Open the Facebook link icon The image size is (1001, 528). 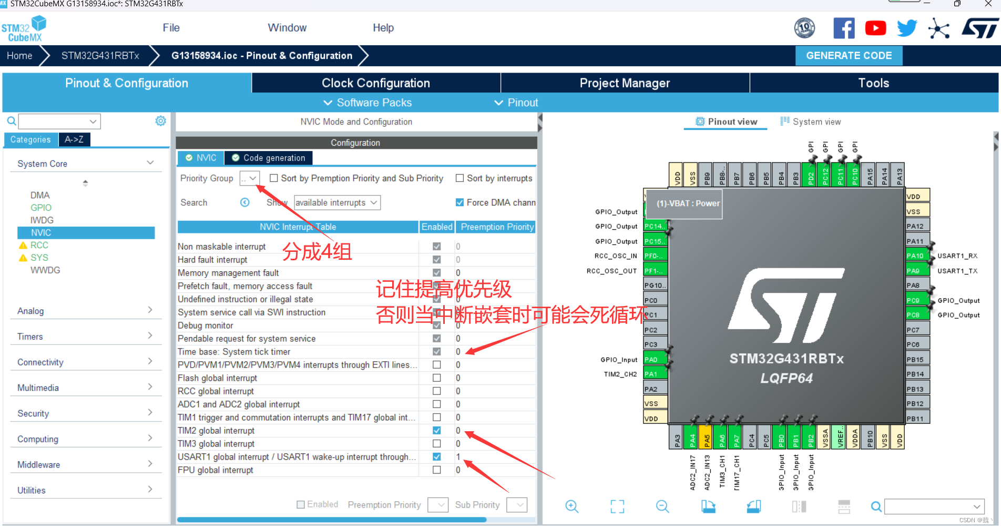pos(844,28)
